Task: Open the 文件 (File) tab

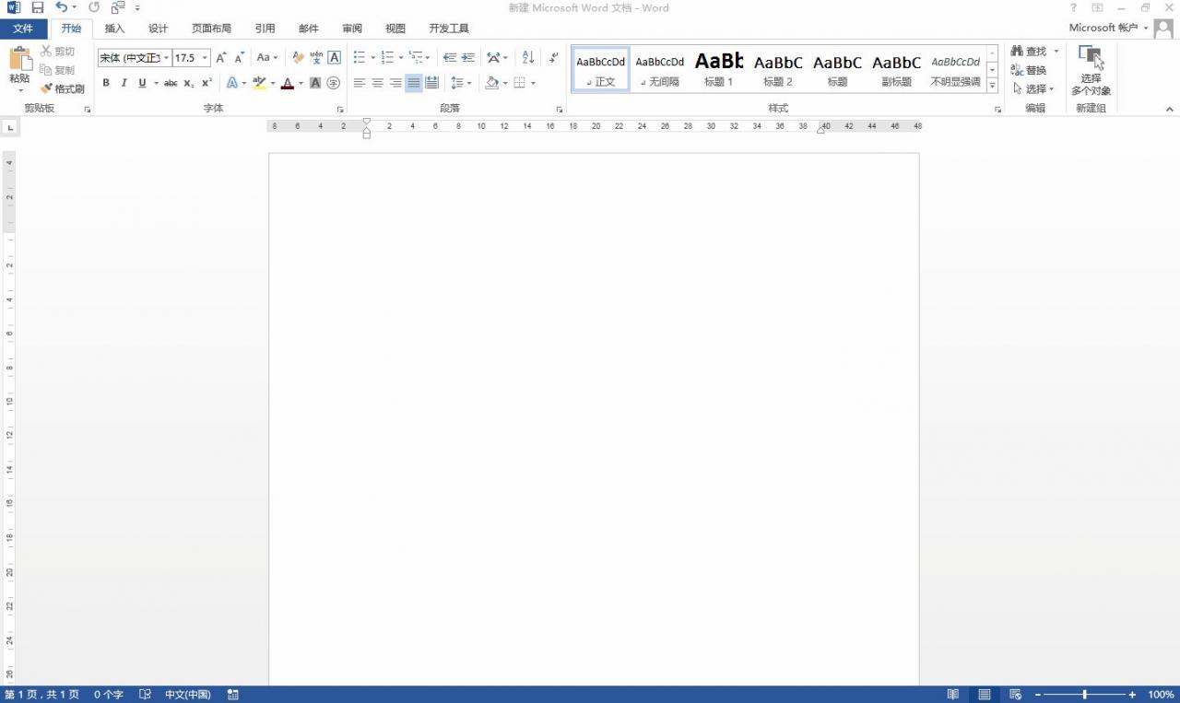Action: (x=23, y=29)
